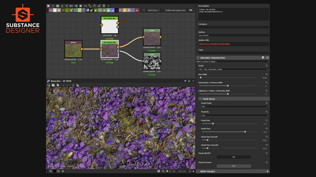Add a Bitmap node from the node toolbar
The width and height of the screenshot is (316, 177).
tap(51, 10)
